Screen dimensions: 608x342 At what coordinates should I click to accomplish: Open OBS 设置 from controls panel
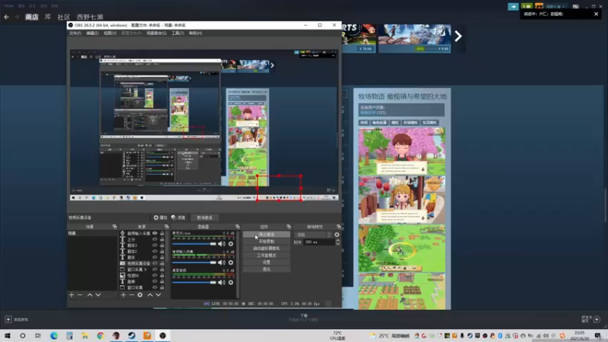pyautogui.click(x=267, y=262)
